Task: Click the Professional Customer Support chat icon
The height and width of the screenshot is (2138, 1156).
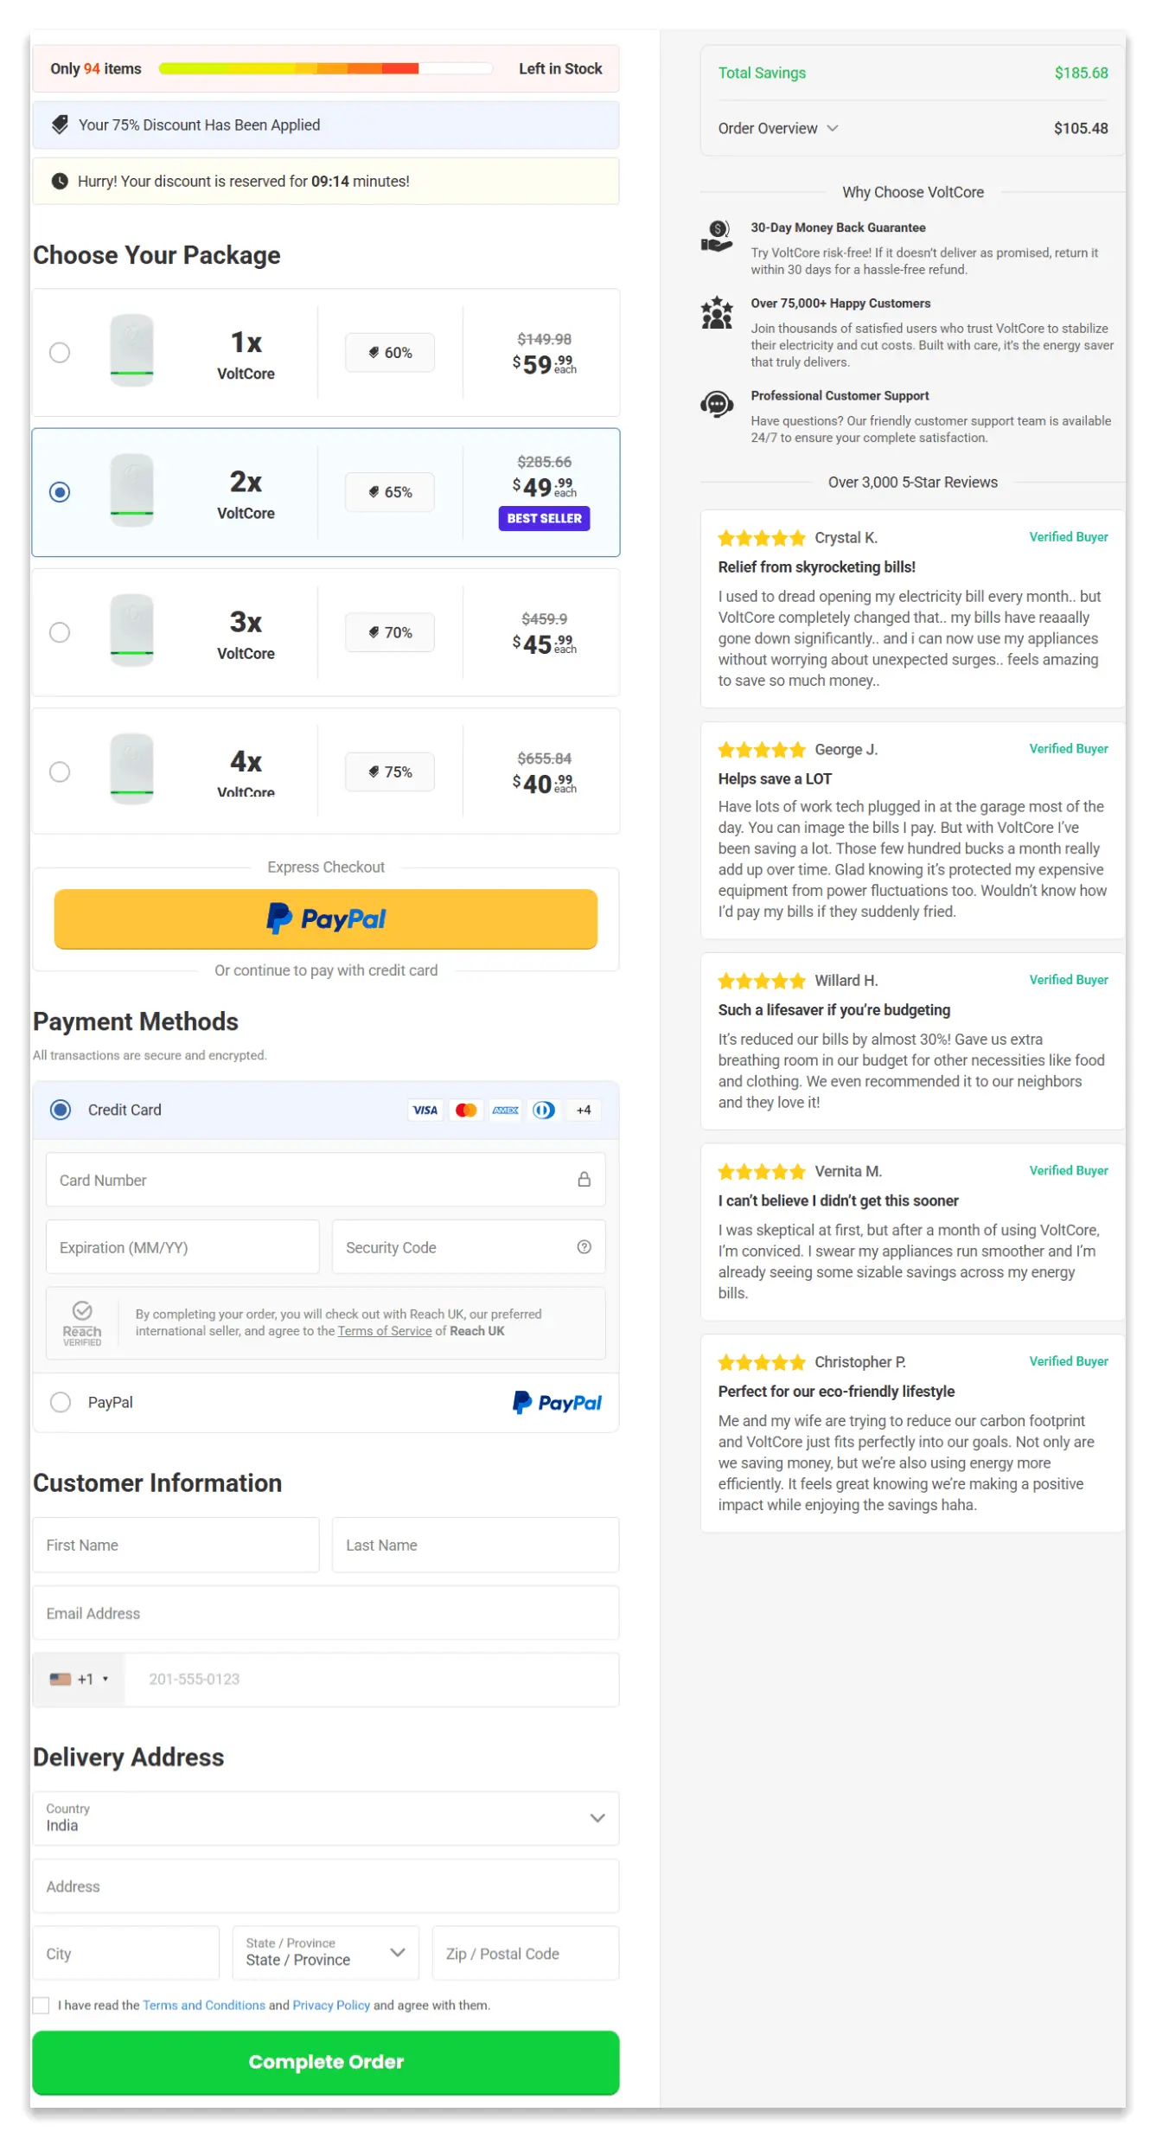Action: coord(716,405)
